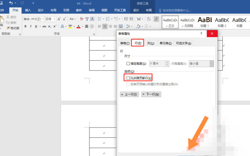Switch to 列(U) tab in dialog

click(151, 43)
